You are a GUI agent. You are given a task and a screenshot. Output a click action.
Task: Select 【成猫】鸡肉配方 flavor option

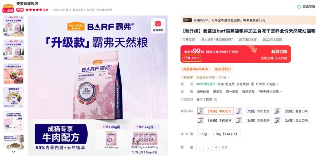click(x=253, y=111)
